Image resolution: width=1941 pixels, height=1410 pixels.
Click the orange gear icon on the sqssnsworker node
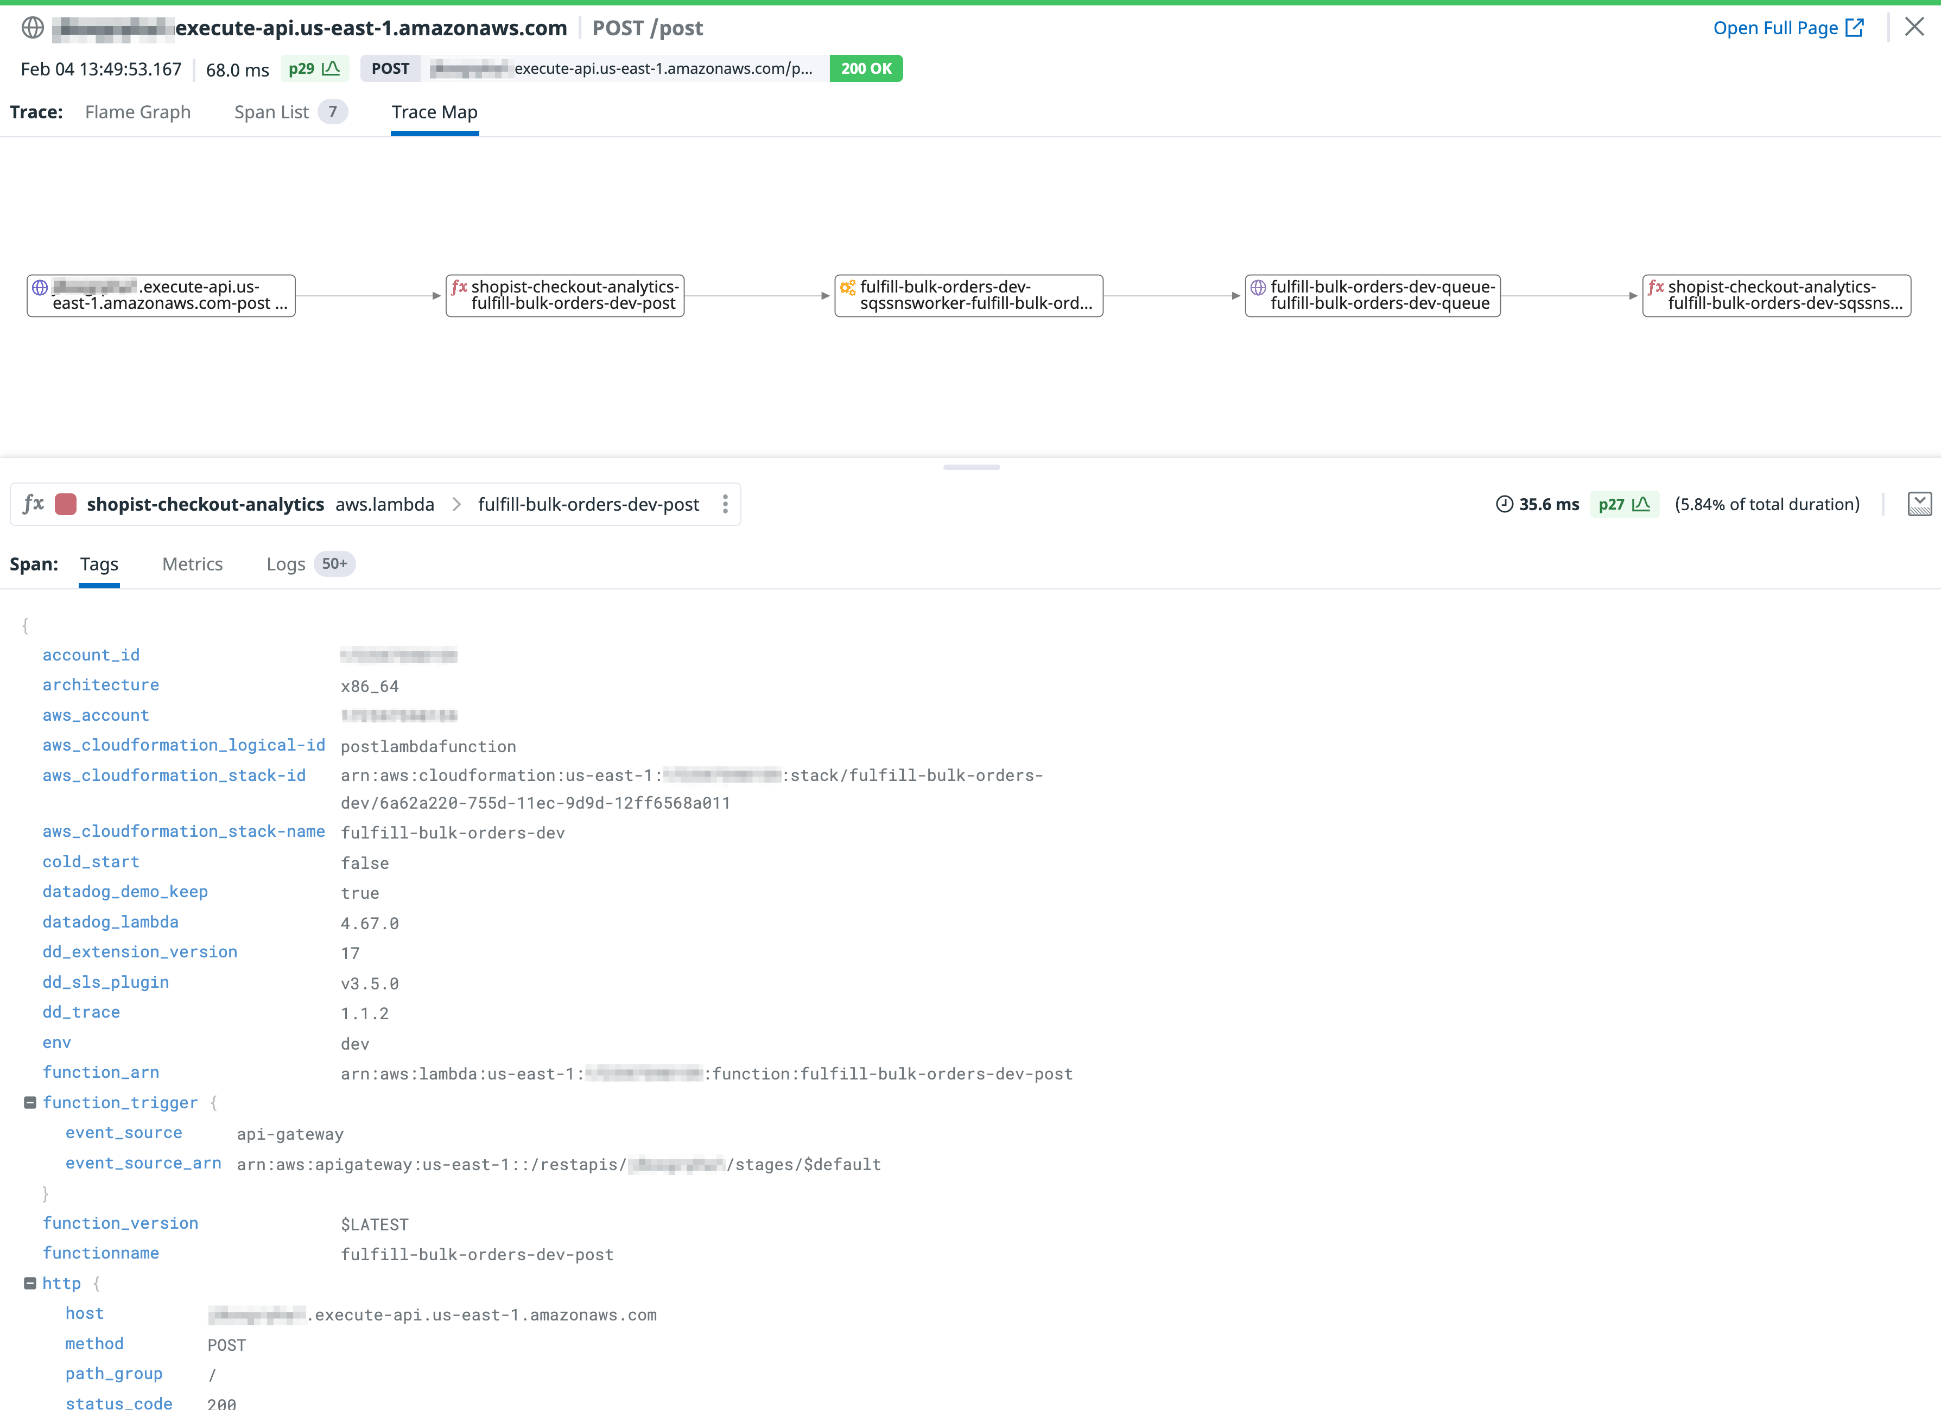[x=848, y=288]
